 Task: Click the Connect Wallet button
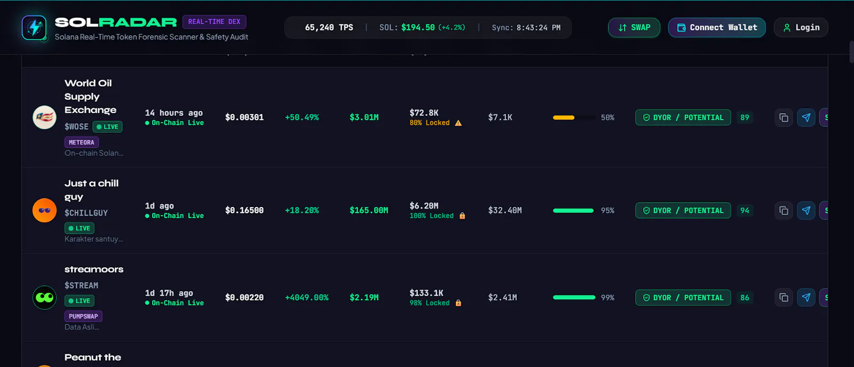pyautogui.click(x=717, y=28)
